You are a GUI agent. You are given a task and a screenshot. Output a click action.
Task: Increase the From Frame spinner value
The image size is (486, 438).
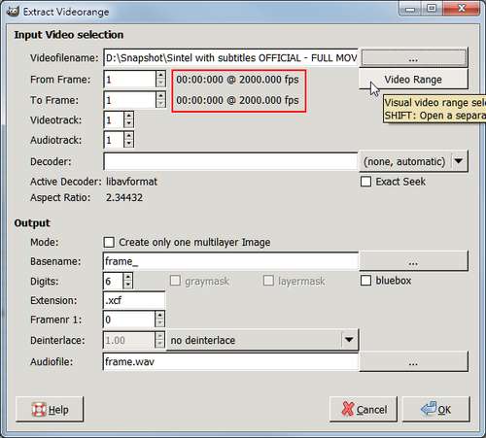(x=160, y=75)
